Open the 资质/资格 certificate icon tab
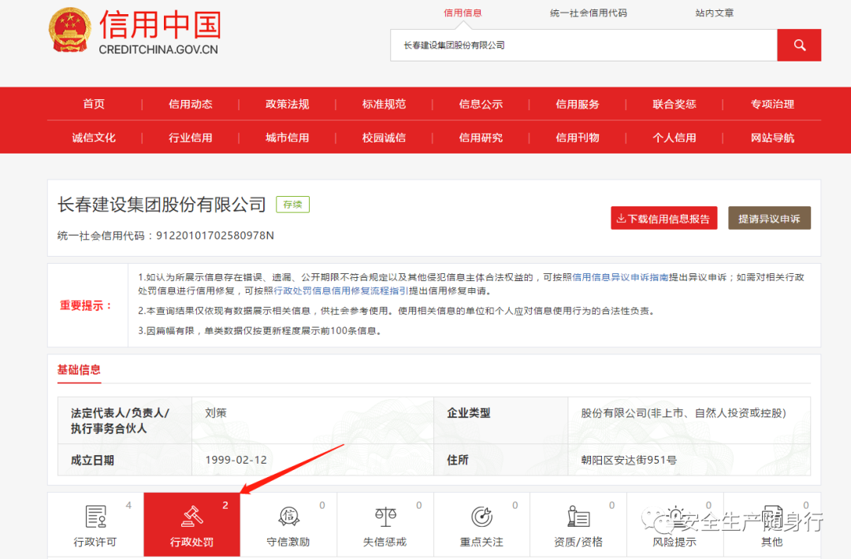This screenshot has height=559, width=851. pos(578,524)
